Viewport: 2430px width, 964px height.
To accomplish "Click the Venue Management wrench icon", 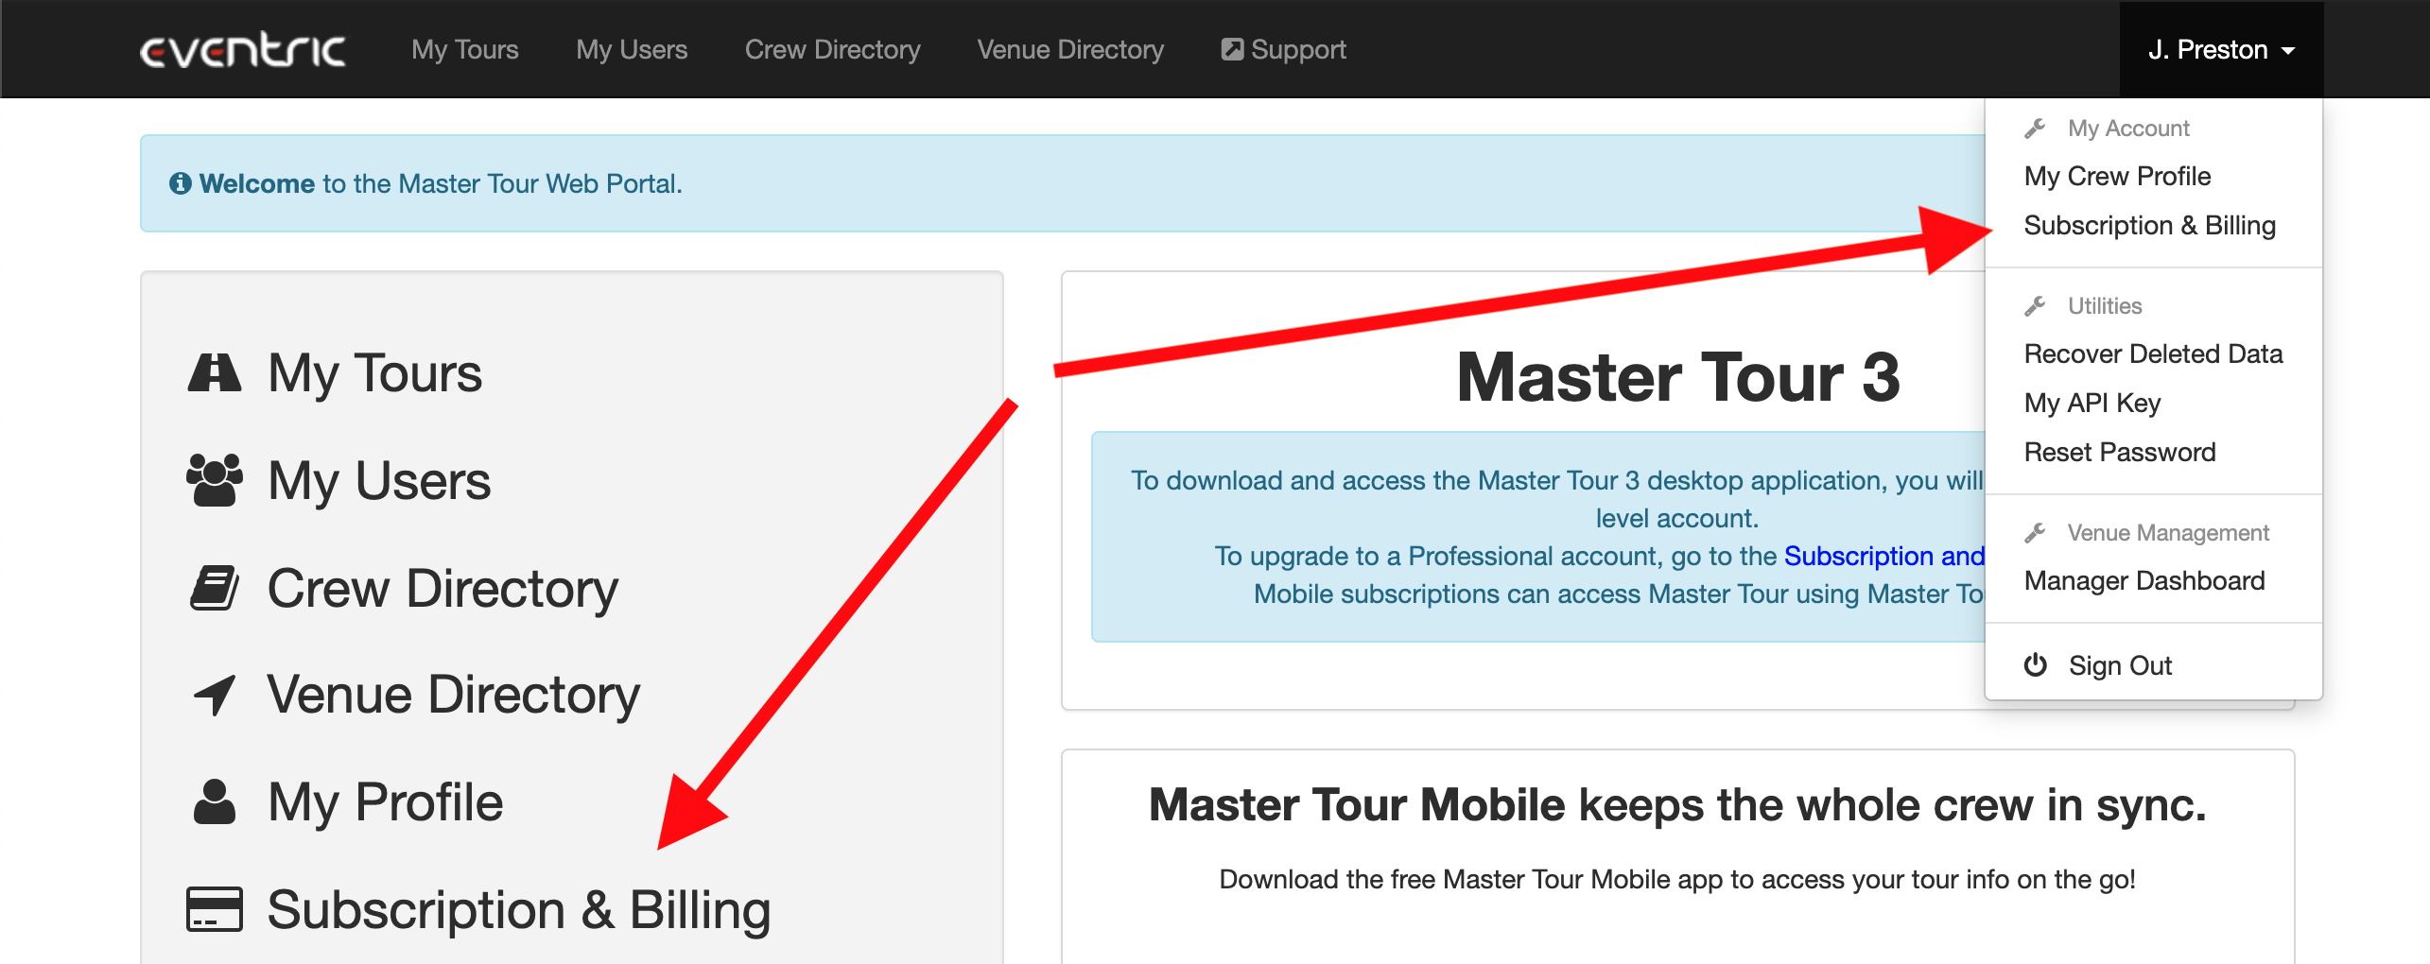I will coord(2035,532).
